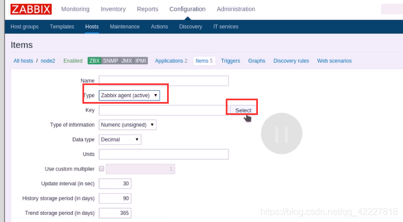Click the ZABBIX logo

click(x=31, y=9)
